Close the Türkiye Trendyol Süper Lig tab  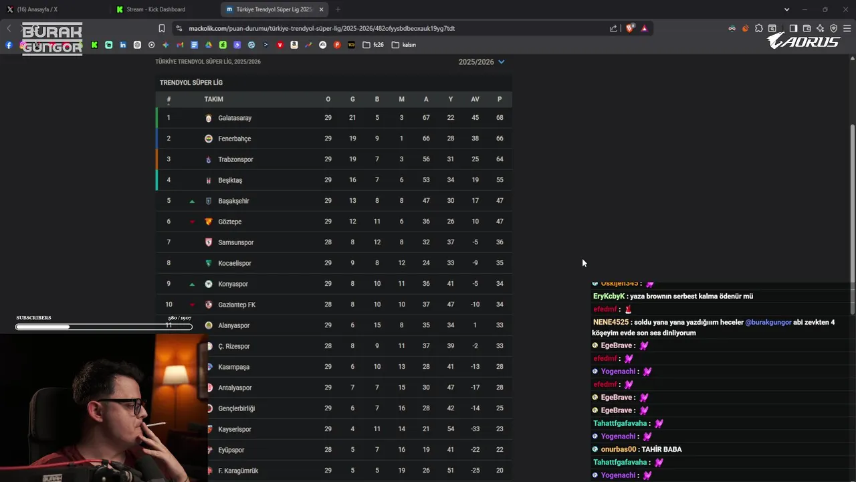322,9
